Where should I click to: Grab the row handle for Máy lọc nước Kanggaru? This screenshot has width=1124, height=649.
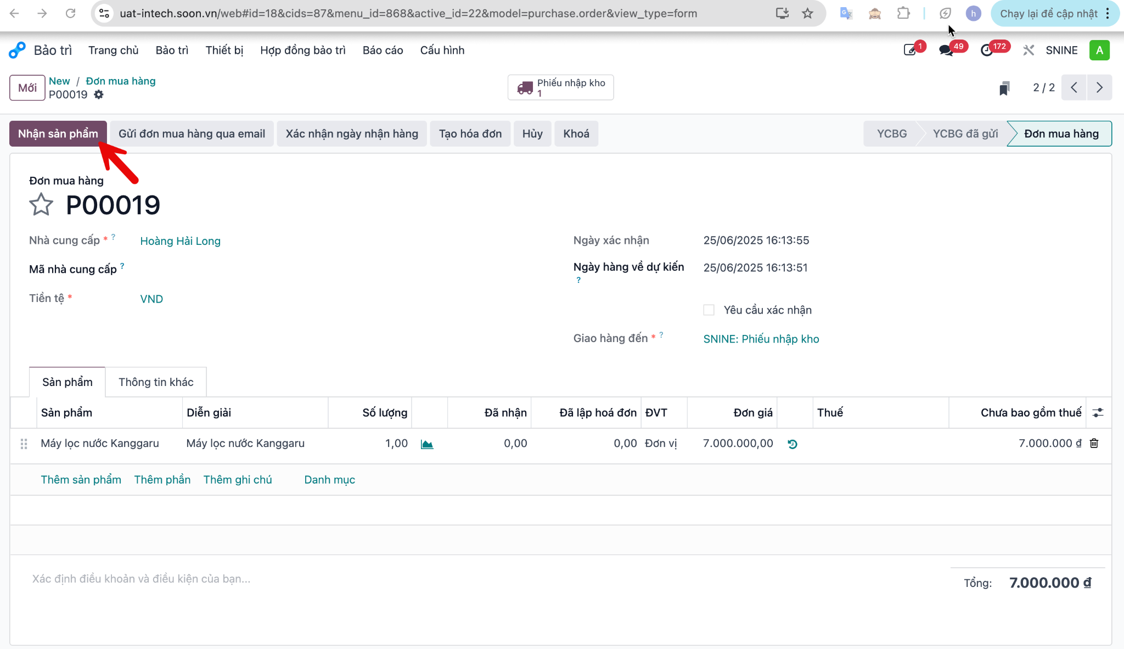tap(24, 444)
